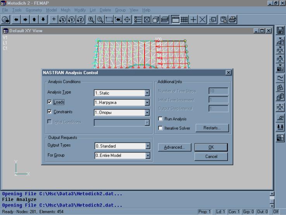Open the Initial Conditions dropdown
The width and height of the screenshot is (286, 215).
147,123
